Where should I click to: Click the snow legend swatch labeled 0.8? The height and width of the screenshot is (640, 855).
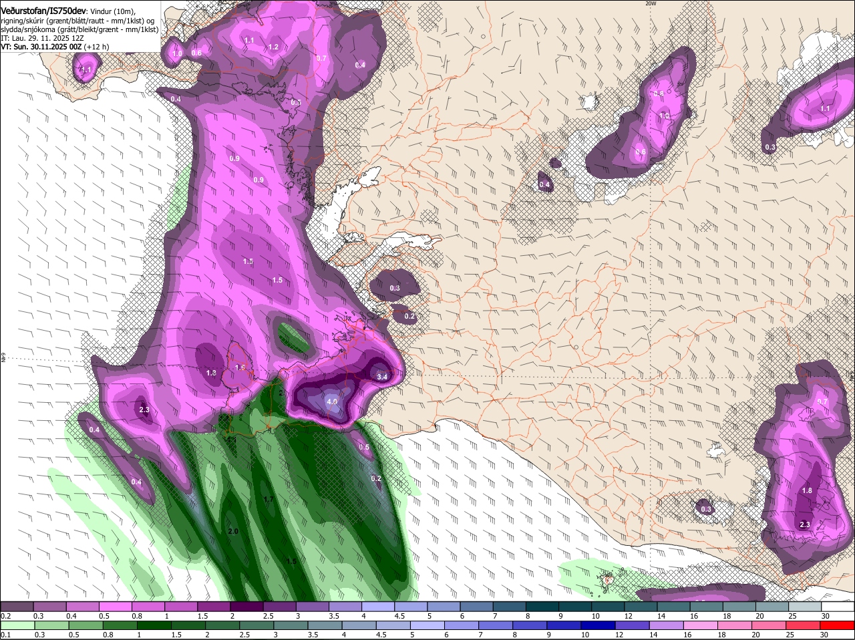[148, 606]
